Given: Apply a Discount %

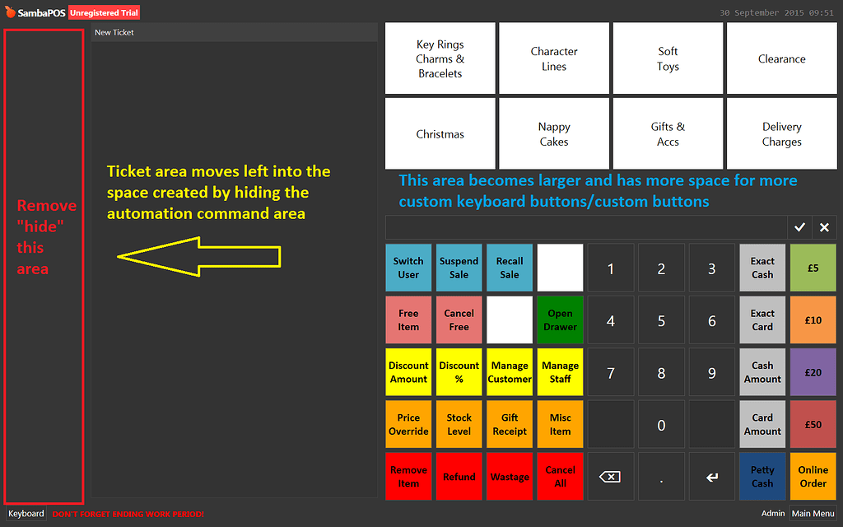Looking at the screenshot, I should pyautogui.click(x=459, y=371).
